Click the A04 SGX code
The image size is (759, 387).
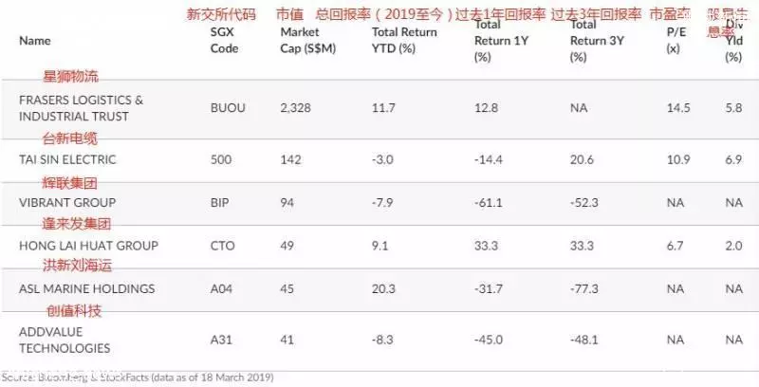221,288
